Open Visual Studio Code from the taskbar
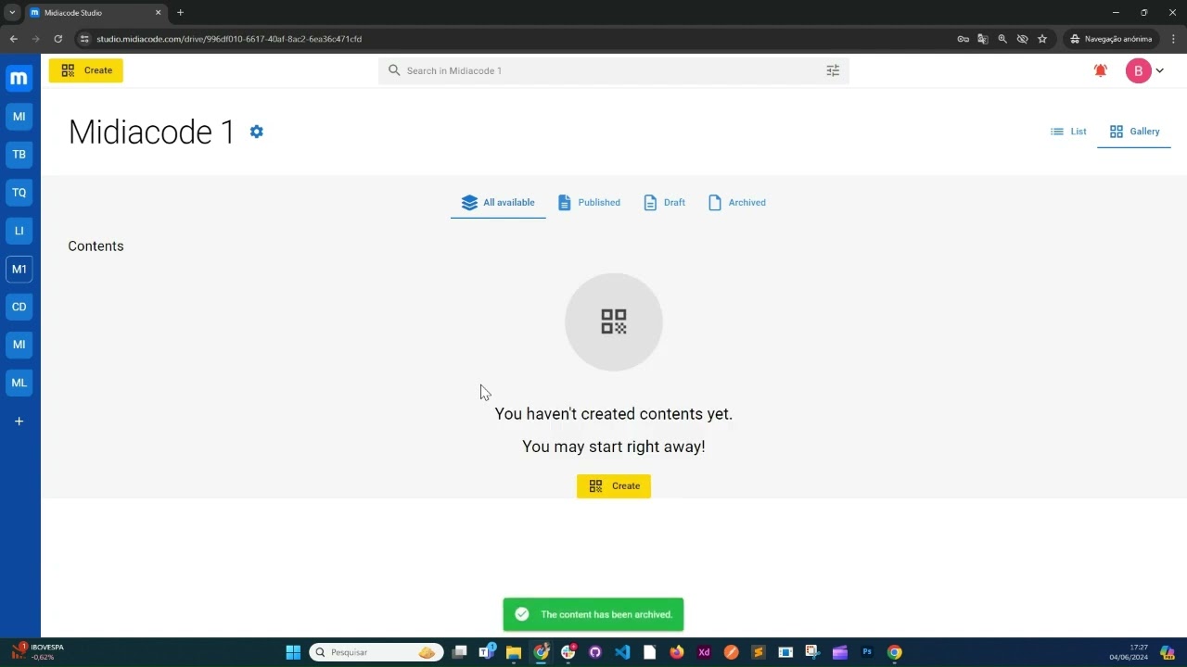This screenshot has height=667, width=1187. 622,652
